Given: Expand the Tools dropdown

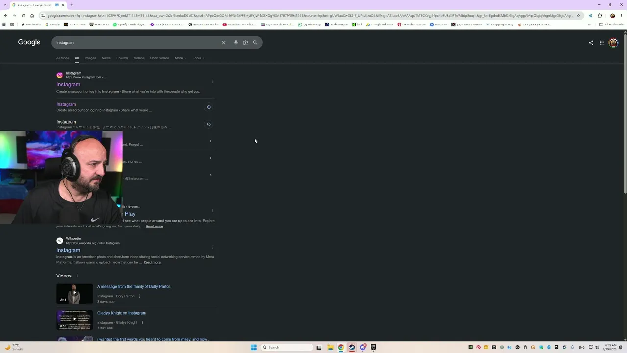Looking at the screenshot, I should coord(198,58).
